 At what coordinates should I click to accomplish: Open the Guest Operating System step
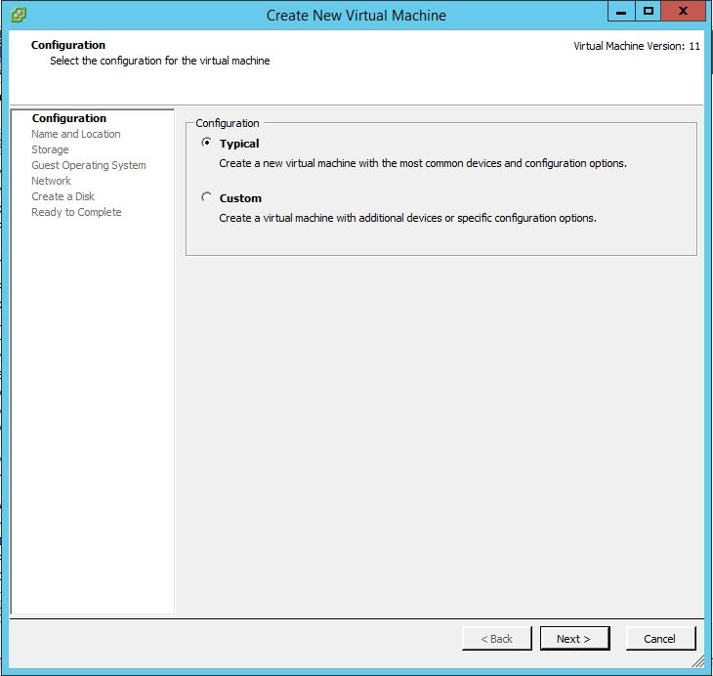click(x=89, y=165)
